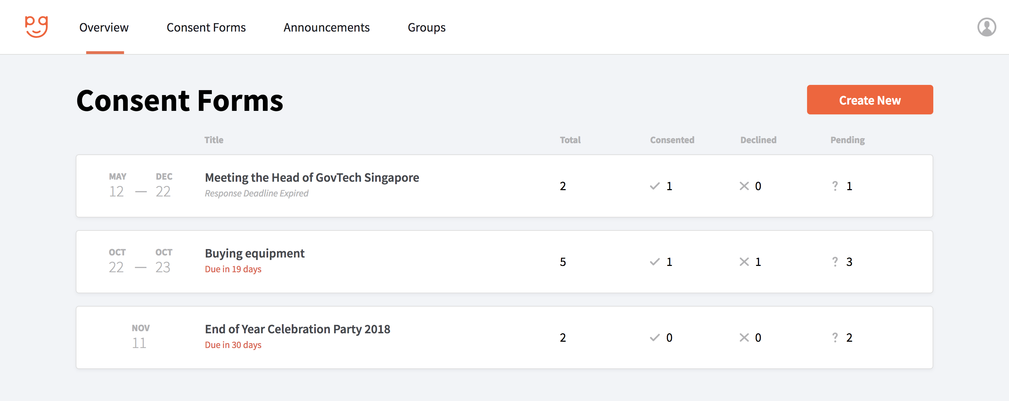Click pending count 3 in Buying equipment row
This screenshot has width=1009, height=401.
coord(849,262)
